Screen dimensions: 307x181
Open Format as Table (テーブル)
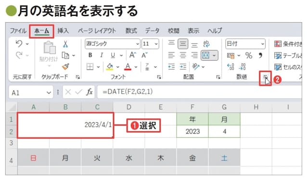pos(288,55)
